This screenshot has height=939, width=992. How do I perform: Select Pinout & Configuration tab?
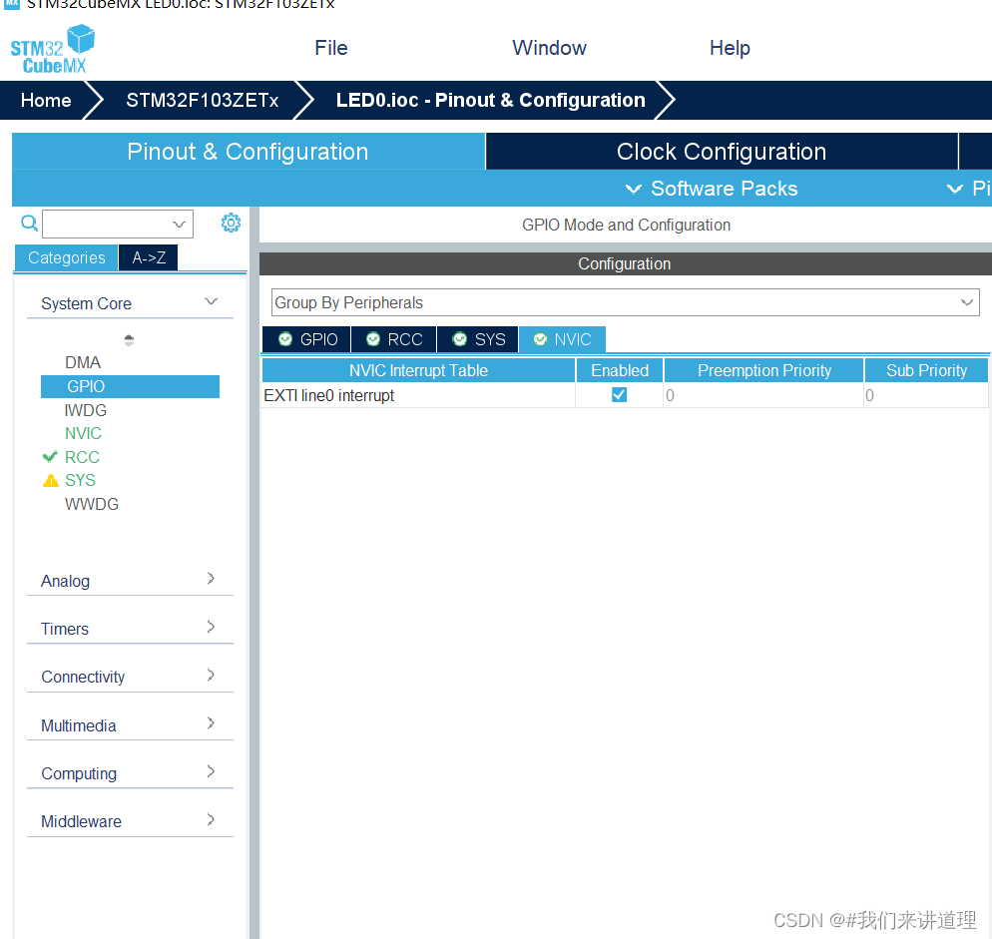pos(248,152)
